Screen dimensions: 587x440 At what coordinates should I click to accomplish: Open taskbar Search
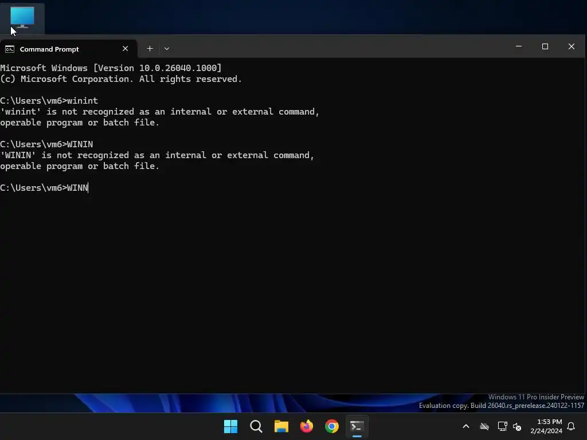256,426
